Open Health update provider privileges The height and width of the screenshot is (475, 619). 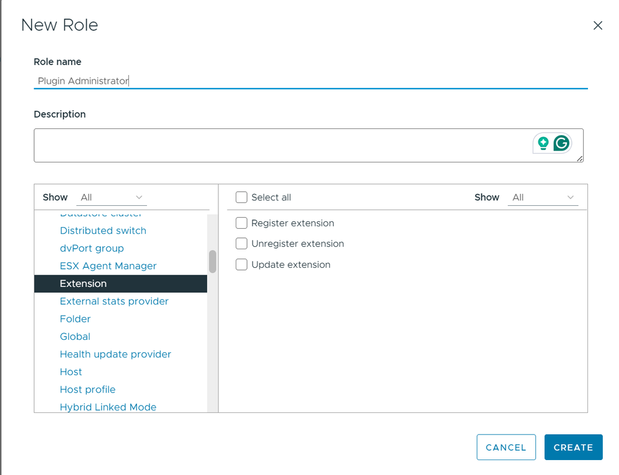click(x=115, y=354)
